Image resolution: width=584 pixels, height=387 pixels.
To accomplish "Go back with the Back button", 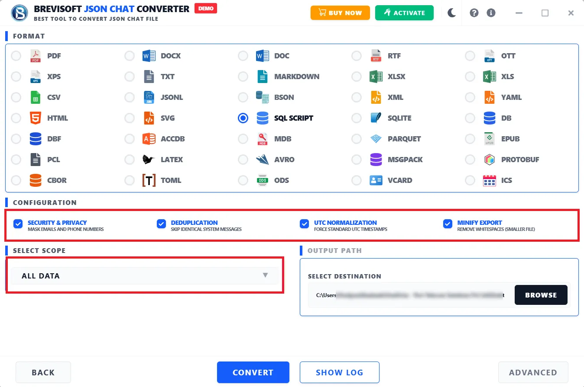I will 43,372.
